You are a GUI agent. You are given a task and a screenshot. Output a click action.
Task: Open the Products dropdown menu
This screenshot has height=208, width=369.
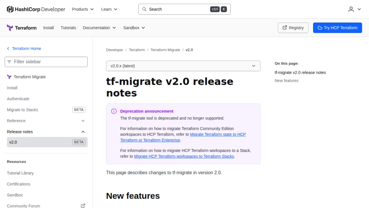click(83, 9)
